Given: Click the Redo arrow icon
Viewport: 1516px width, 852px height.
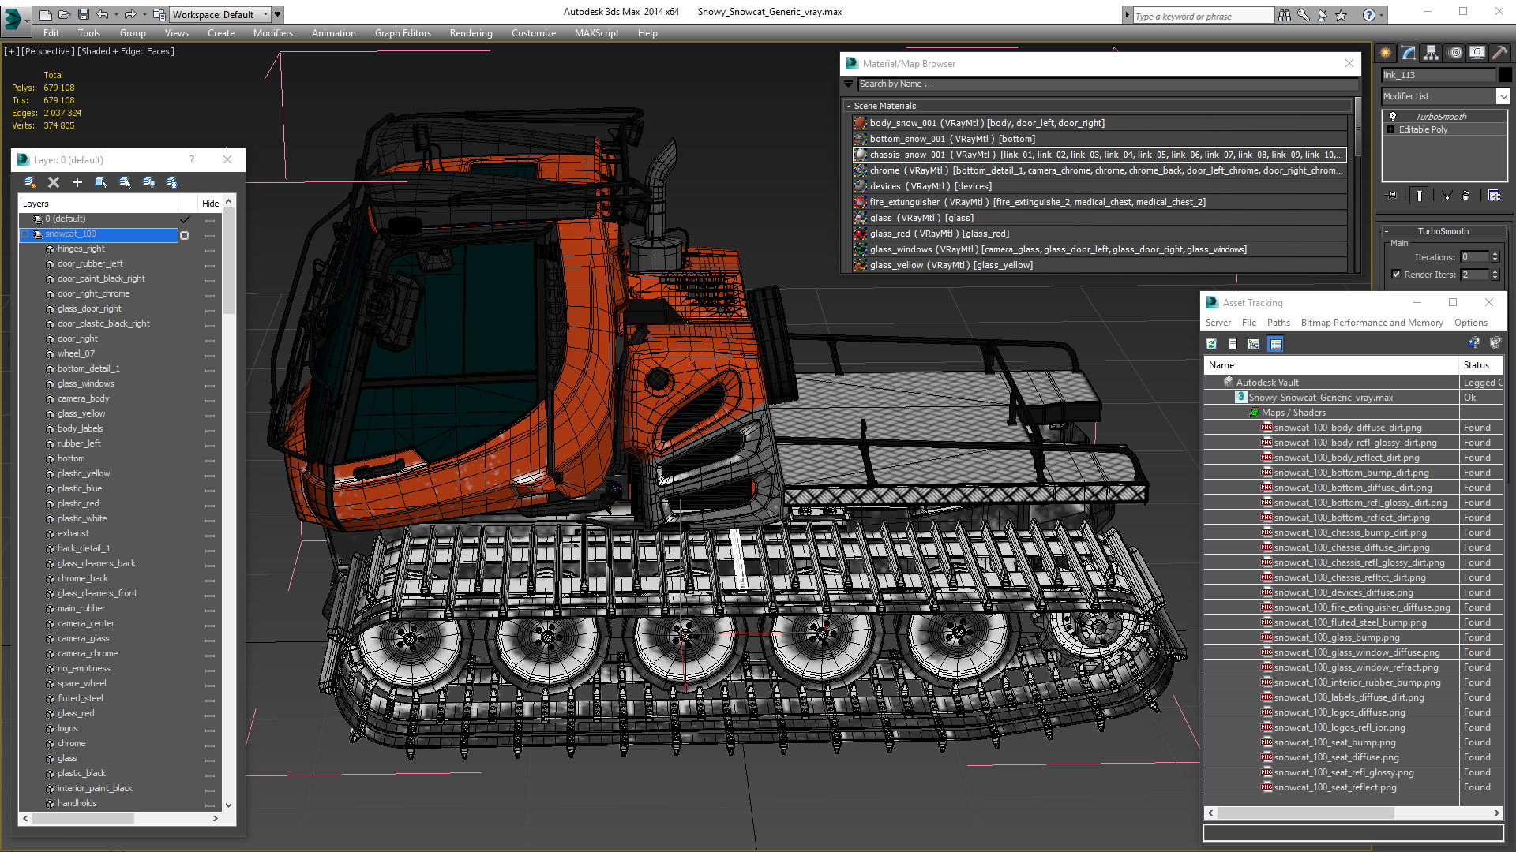Looking at the screenshot, I should click(x=130, y=14).
